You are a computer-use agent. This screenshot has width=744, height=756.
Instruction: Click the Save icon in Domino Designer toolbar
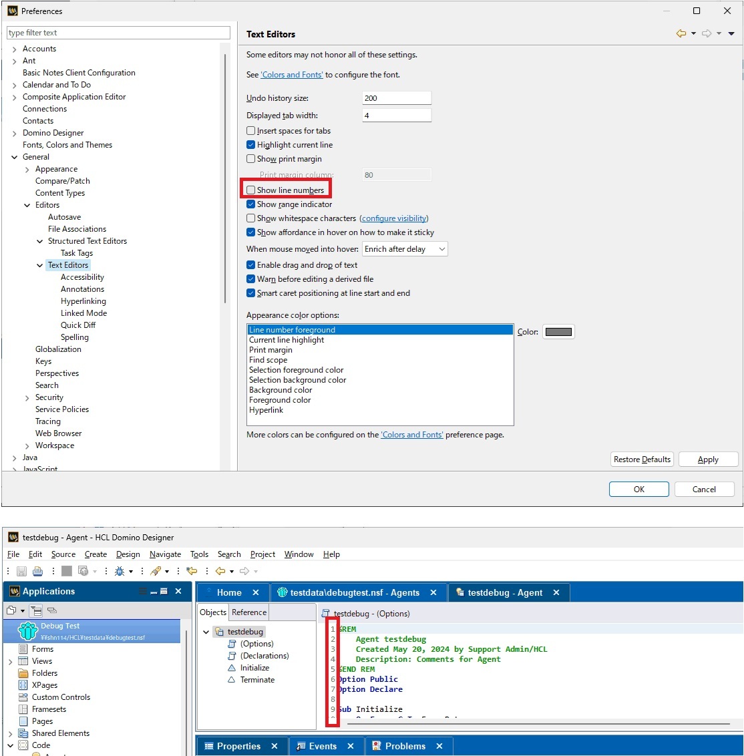pos(21,571)
